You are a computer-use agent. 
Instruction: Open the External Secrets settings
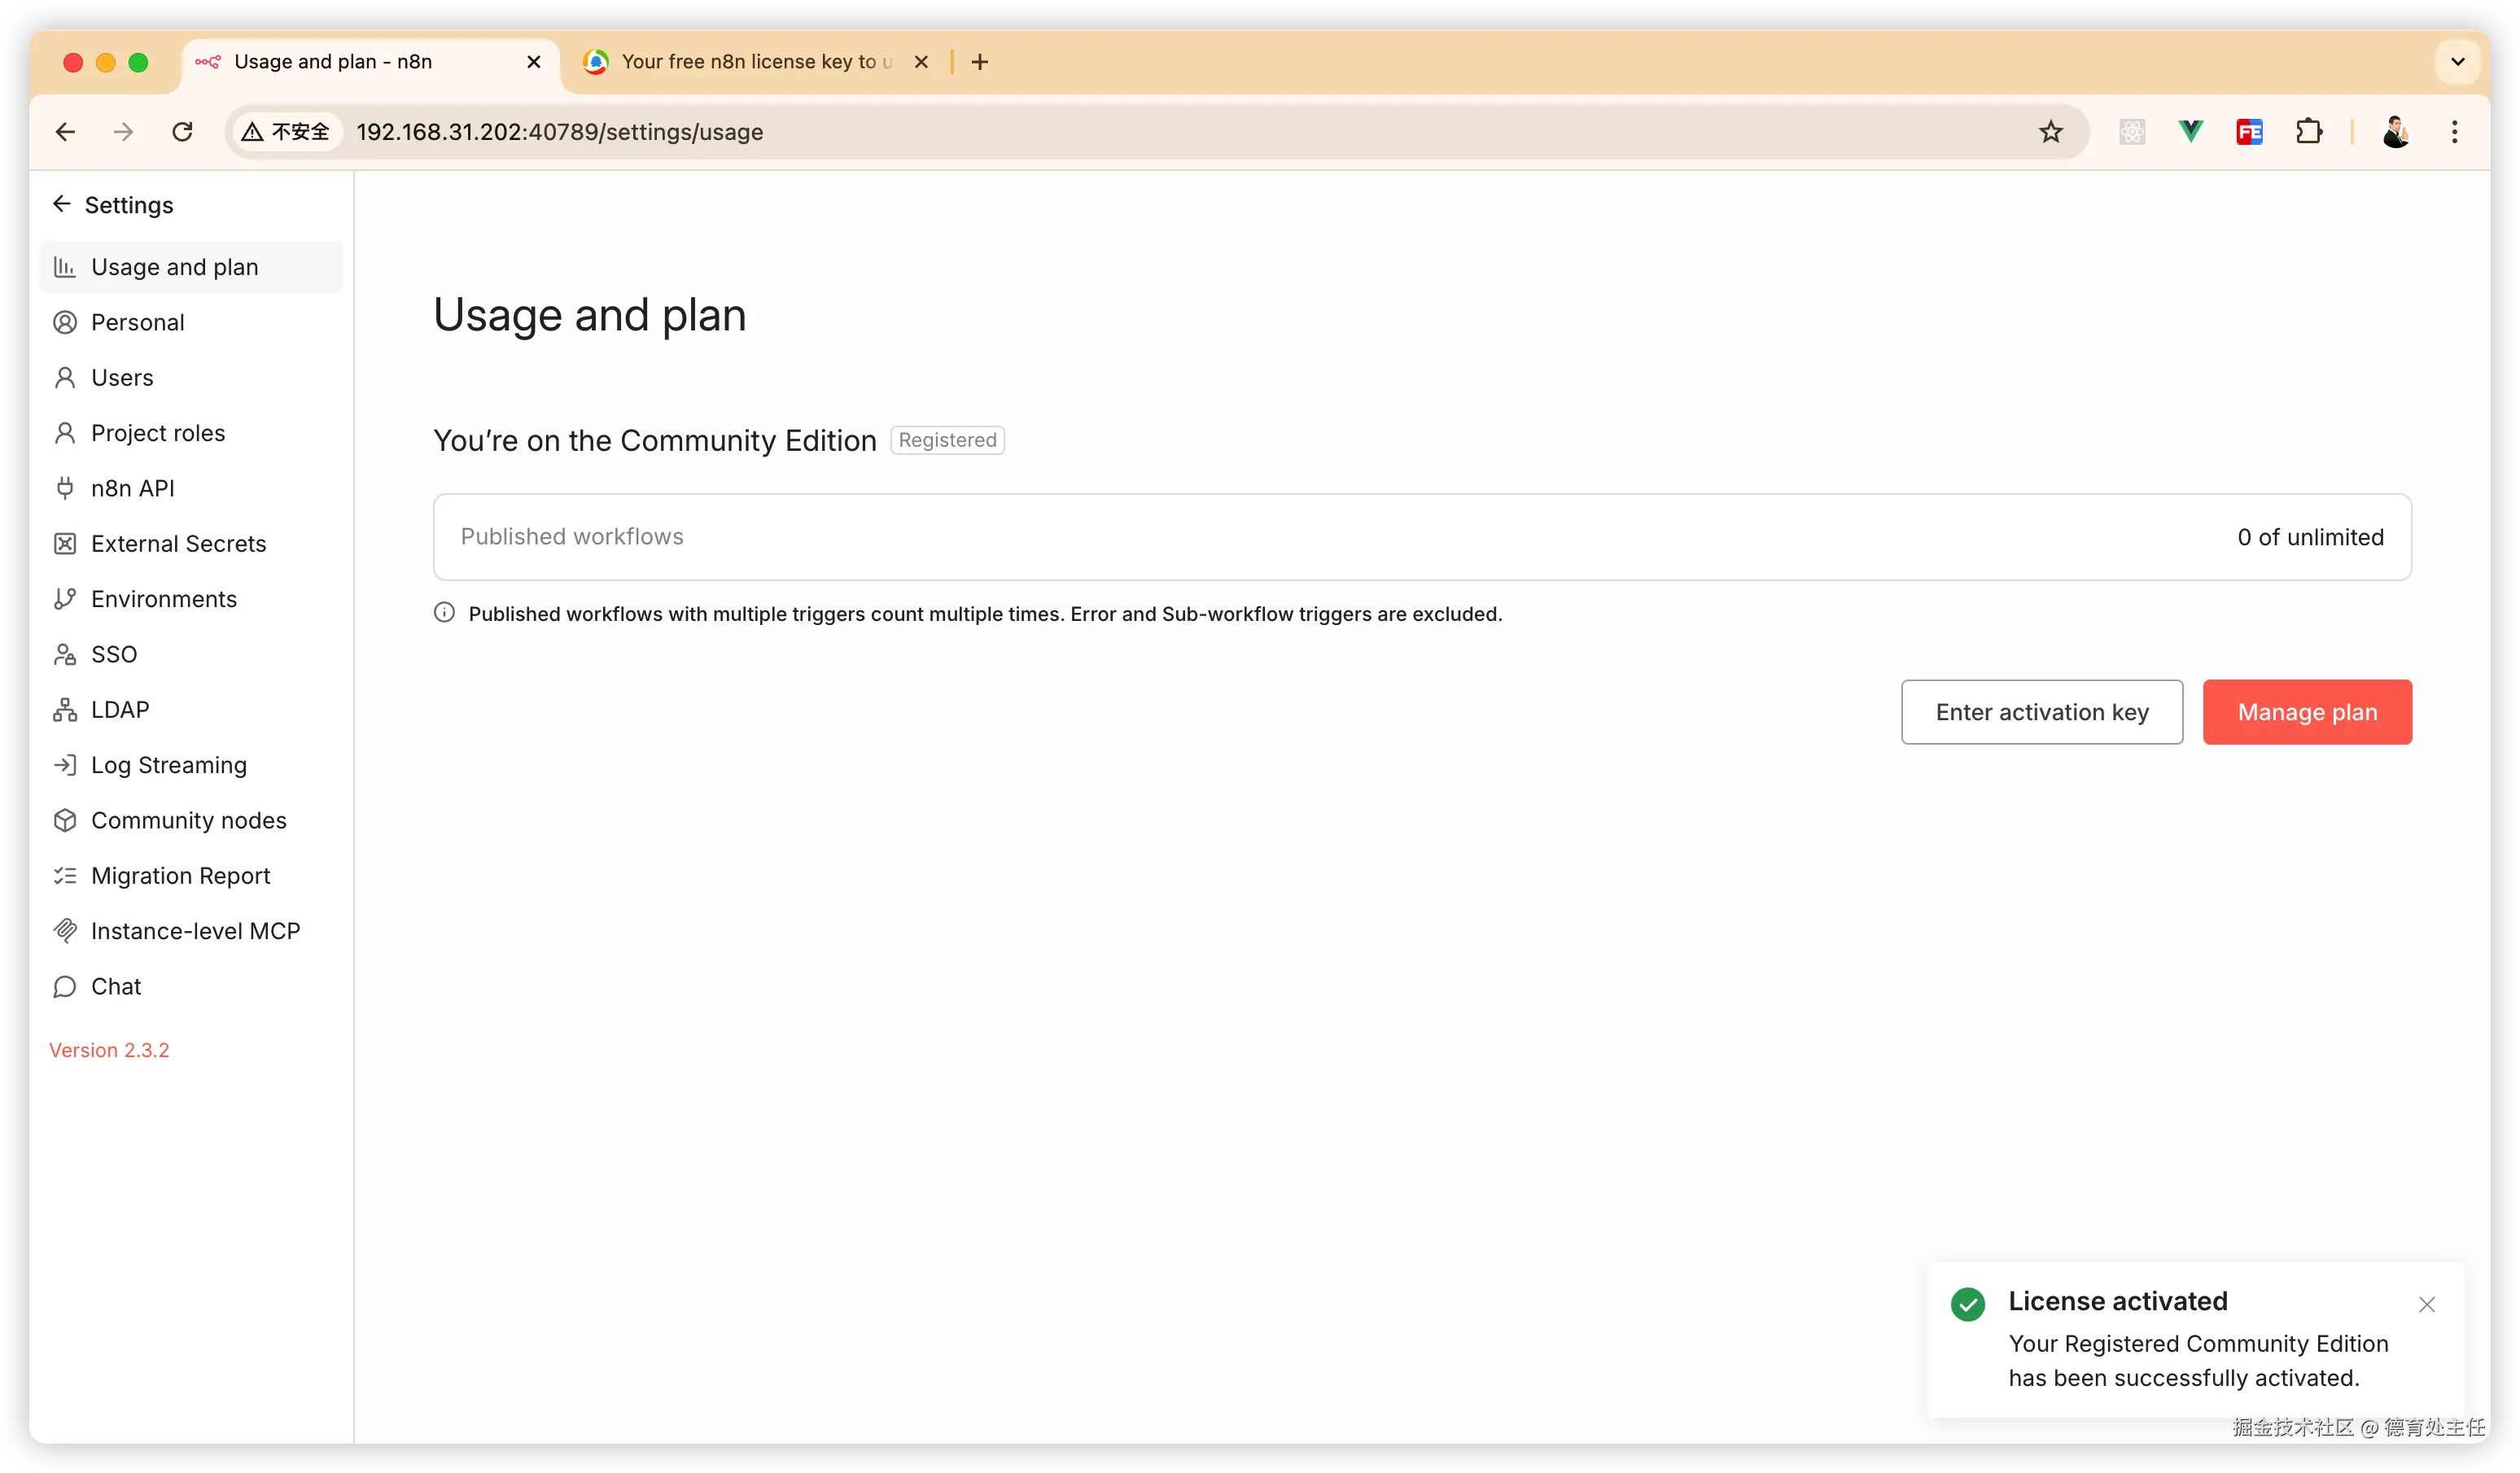pyautogui.click(x=178, y=543)
